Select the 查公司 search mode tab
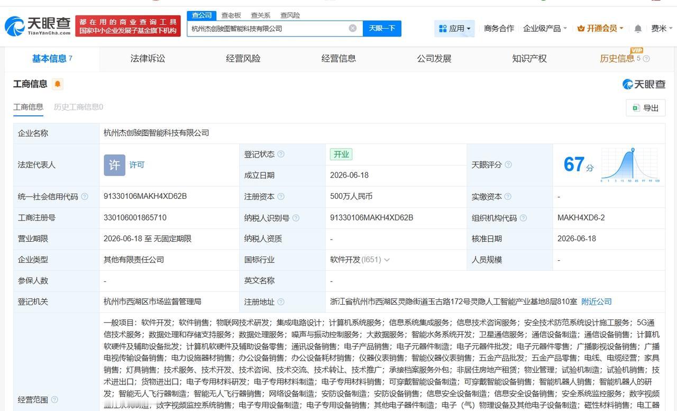The width and height of the screenshot is (677, 411). [x=202, y=15]
